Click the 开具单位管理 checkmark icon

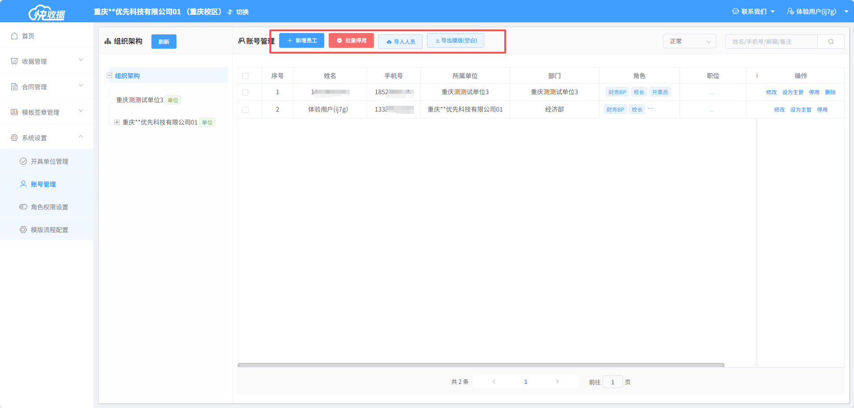(x=23, y=162)
